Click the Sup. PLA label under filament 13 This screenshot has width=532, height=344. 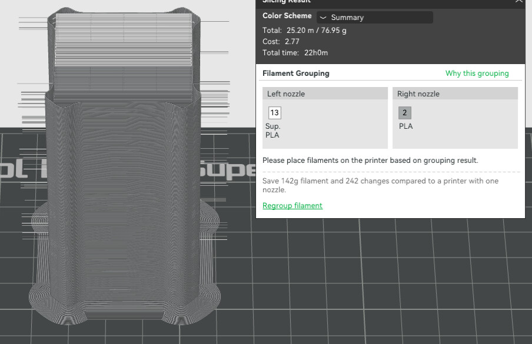tap(272, 131)
